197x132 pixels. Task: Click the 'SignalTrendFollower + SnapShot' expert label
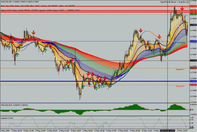pos(173,2)
